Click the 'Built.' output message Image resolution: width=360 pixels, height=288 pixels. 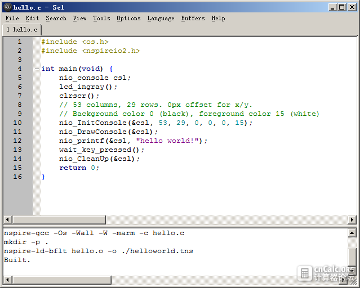17,260
